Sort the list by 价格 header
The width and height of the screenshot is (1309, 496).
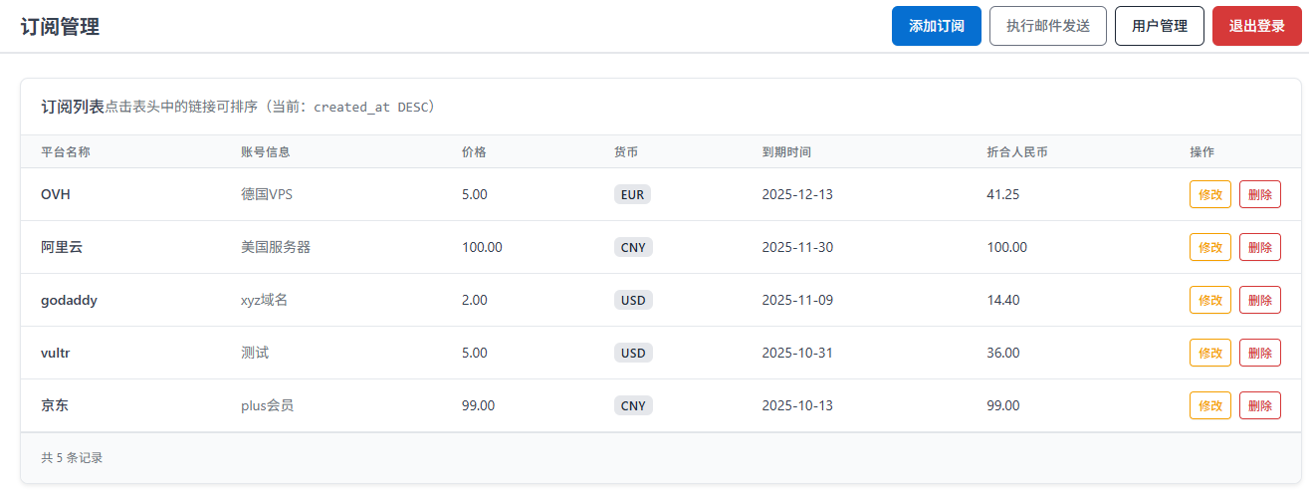475,152
